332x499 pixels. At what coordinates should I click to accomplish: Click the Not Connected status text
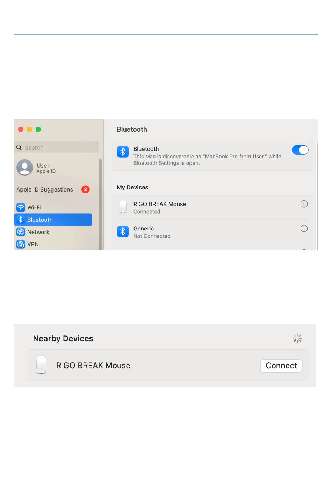click(152, 236)
